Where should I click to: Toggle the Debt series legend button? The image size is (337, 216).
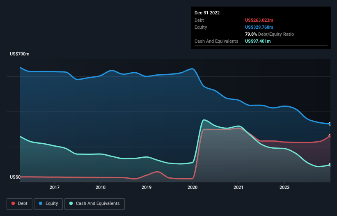20,204
